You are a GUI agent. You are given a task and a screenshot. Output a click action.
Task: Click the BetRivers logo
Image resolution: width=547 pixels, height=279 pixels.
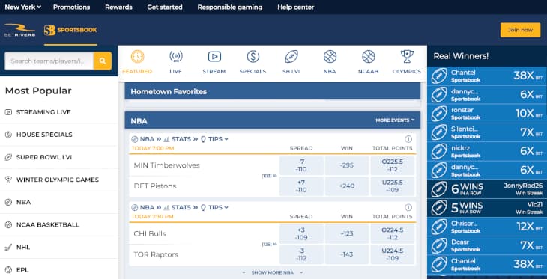point(19,31)
